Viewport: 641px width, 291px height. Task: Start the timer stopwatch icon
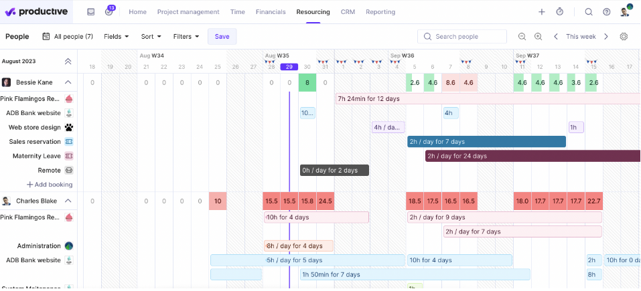click(560, 12)
